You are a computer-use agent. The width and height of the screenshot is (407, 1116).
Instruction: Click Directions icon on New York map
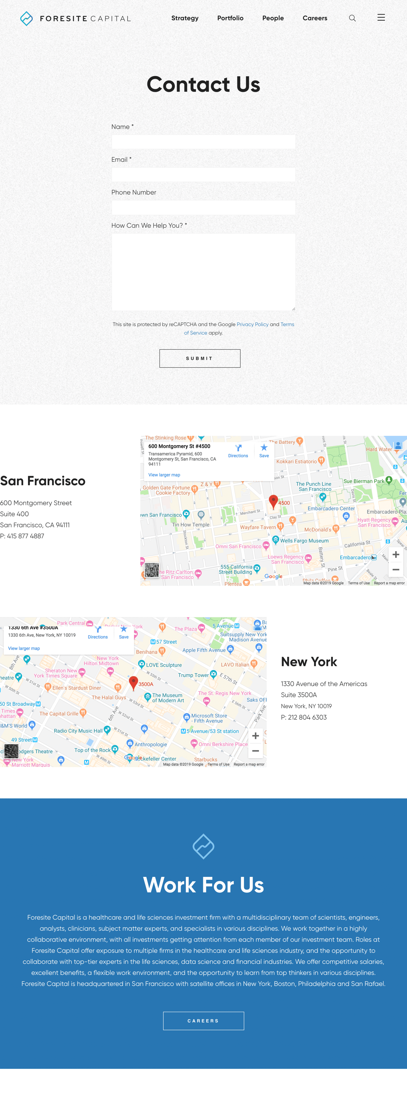[98, 630]
